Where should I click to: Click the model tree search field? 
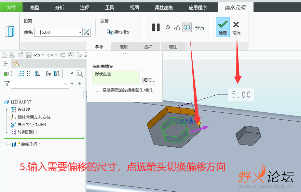click(40, 84)
